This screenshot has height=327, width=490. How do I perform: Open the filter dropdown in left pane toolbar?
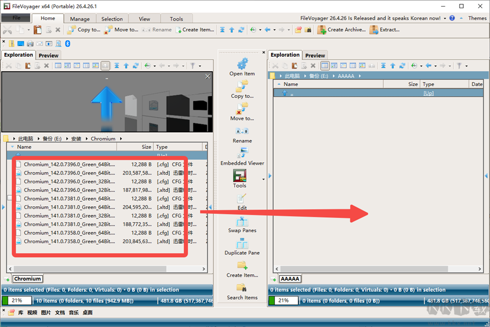(x=200, y=66)
